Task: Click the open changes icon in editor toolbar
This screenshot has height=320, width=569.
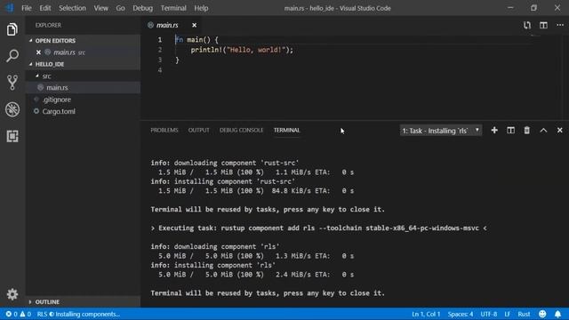Action: point(527,25)
